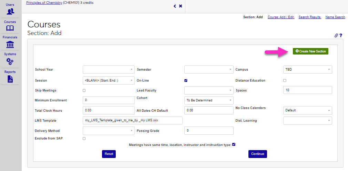Click the Spaces input field
Viewport: 348px width, 171px height.
[307, 90]
